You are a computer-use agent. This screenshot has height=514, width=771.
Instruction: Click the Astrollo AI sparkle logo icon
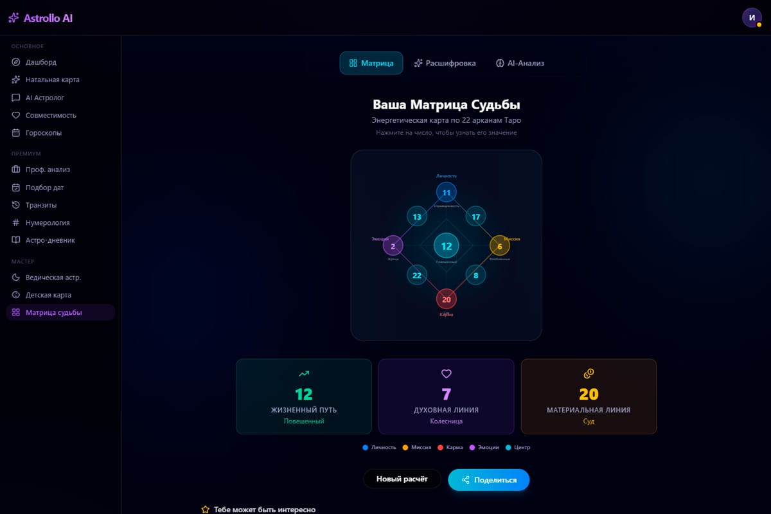(14, 18)
